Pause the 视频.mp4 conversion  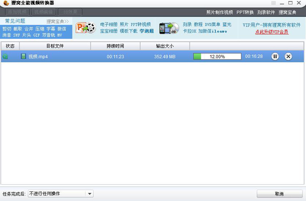pos(275,56)
